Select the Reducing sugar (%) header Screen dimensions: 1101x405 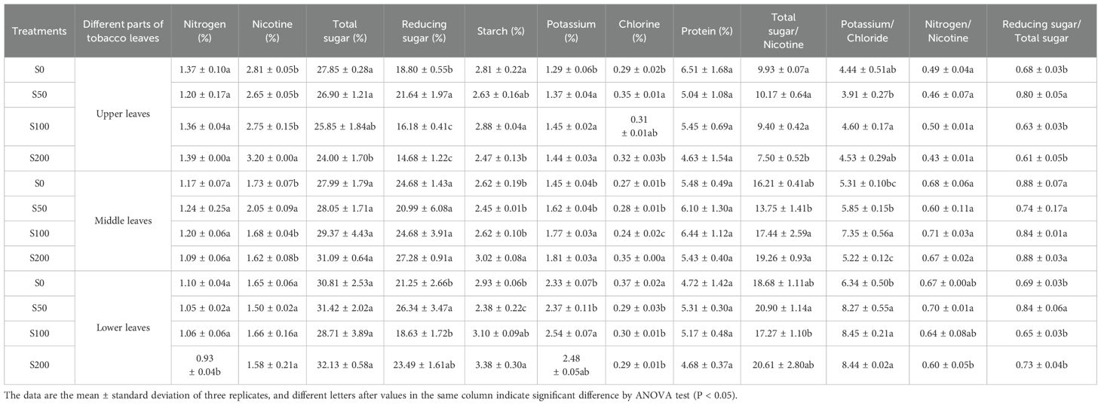point(425,32)
